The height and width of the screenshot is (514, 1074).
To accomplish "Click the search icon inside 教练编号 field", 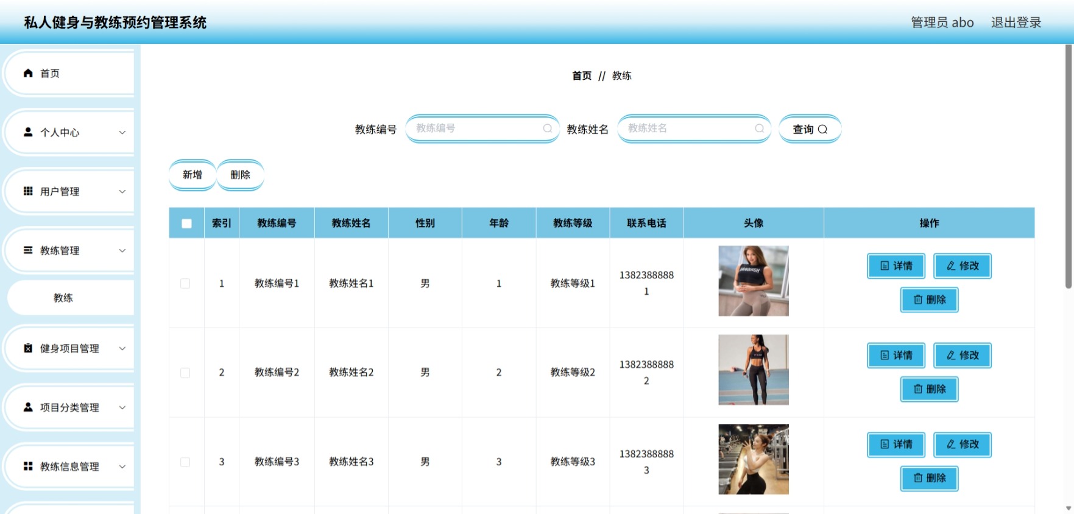I will tap(548, 128).
